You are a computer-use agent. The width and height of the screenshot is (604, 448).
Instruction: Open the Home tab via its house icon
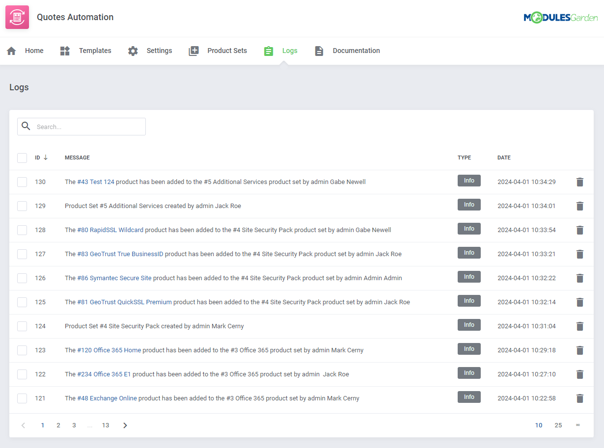(x=11, y=50)
